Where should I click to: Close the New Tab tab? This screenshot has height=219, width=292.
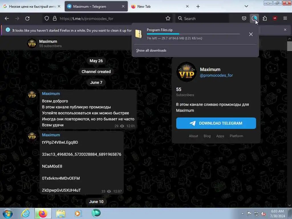(187, 6)
